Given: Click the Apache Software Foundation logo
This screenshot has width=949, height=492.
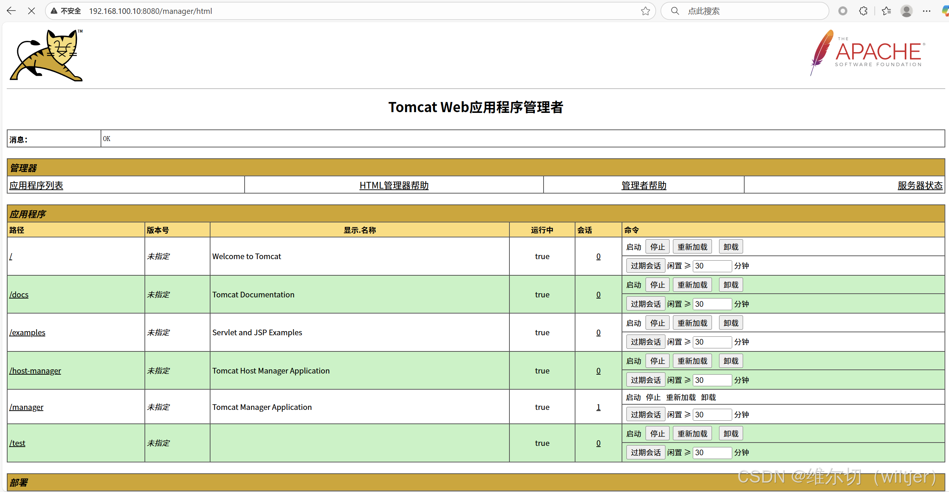Looking at the screenshot, I should tap(868, 52).
